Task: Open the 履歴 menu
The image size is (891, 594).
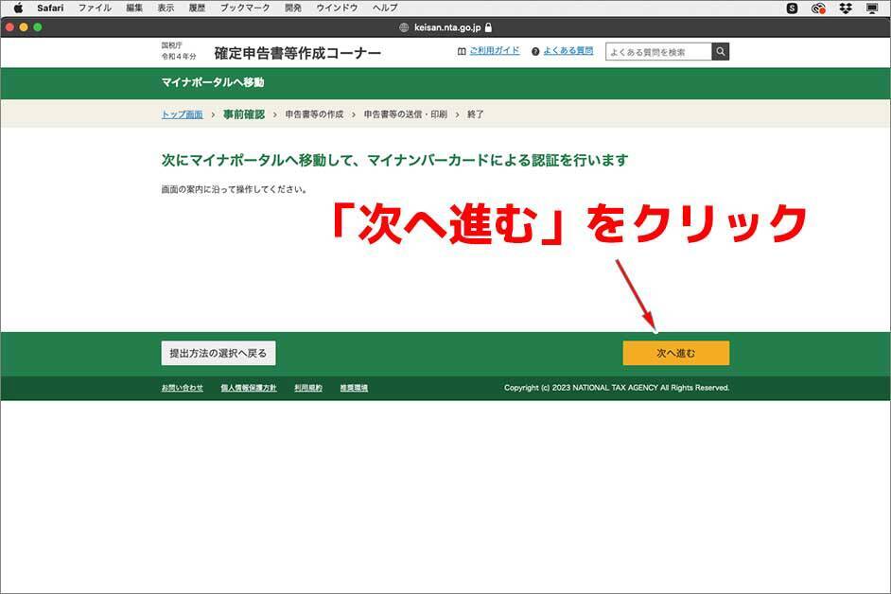Action: pos(197,8)
